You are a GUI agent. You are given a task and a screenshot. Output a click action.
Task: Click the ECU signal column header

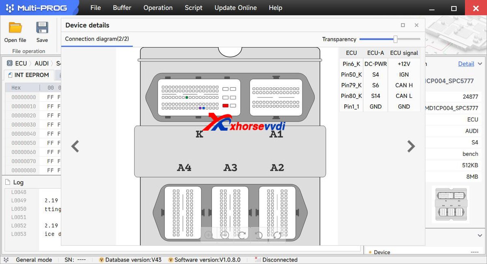point(404,53)
